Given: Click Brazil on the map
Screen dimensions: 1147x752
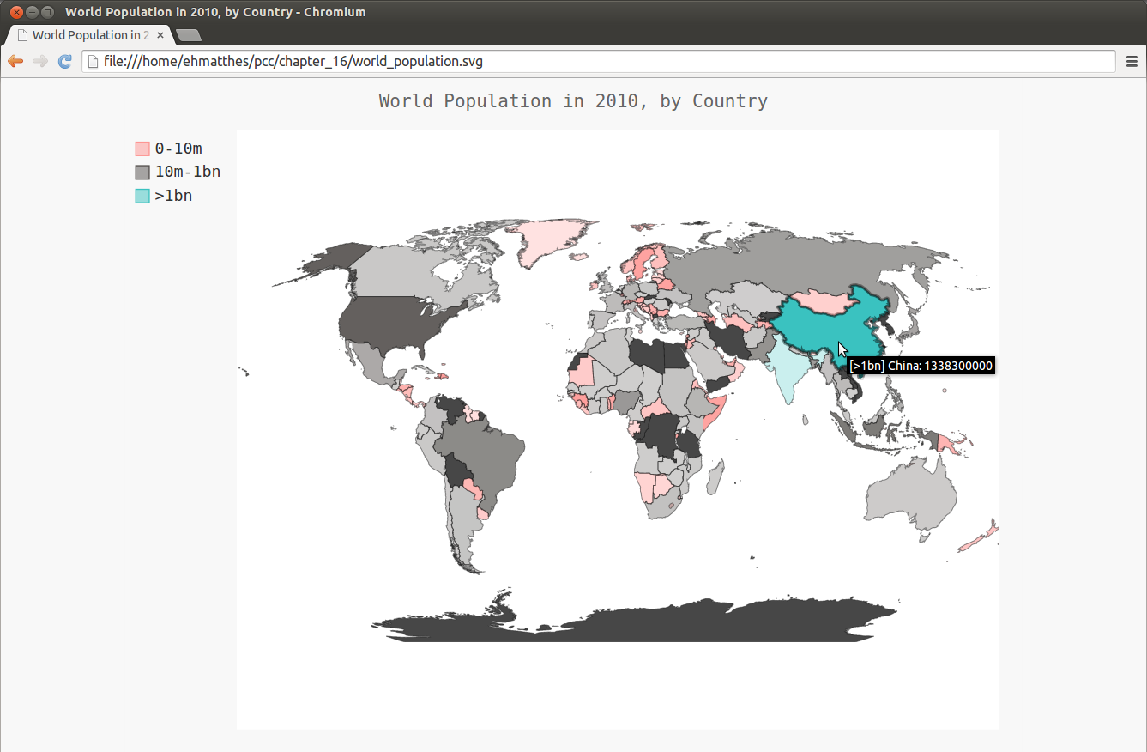Looking at the screenshot, I should (x=485, y=451).
